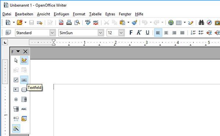Open the Format menu
This screenshot has width=220, height=136.
(x=79, y=14)
